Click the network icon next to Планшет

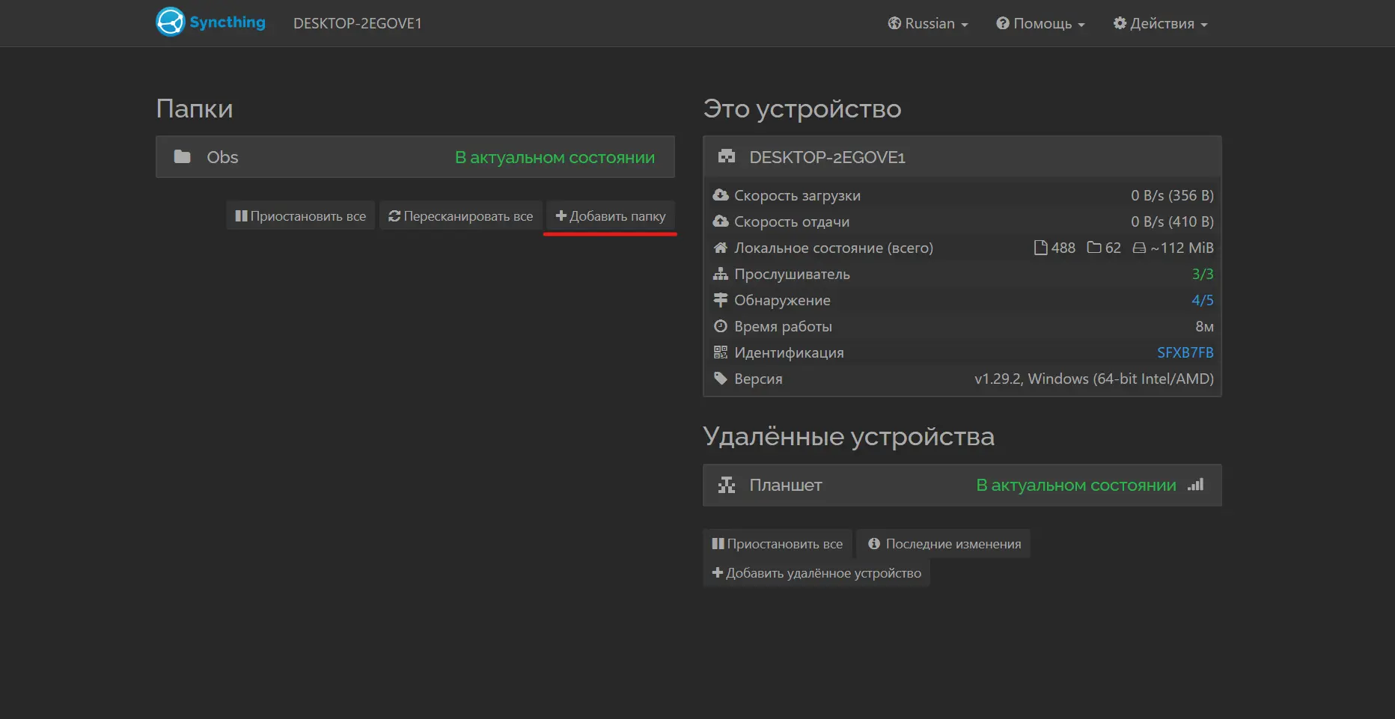coord(726,485)
